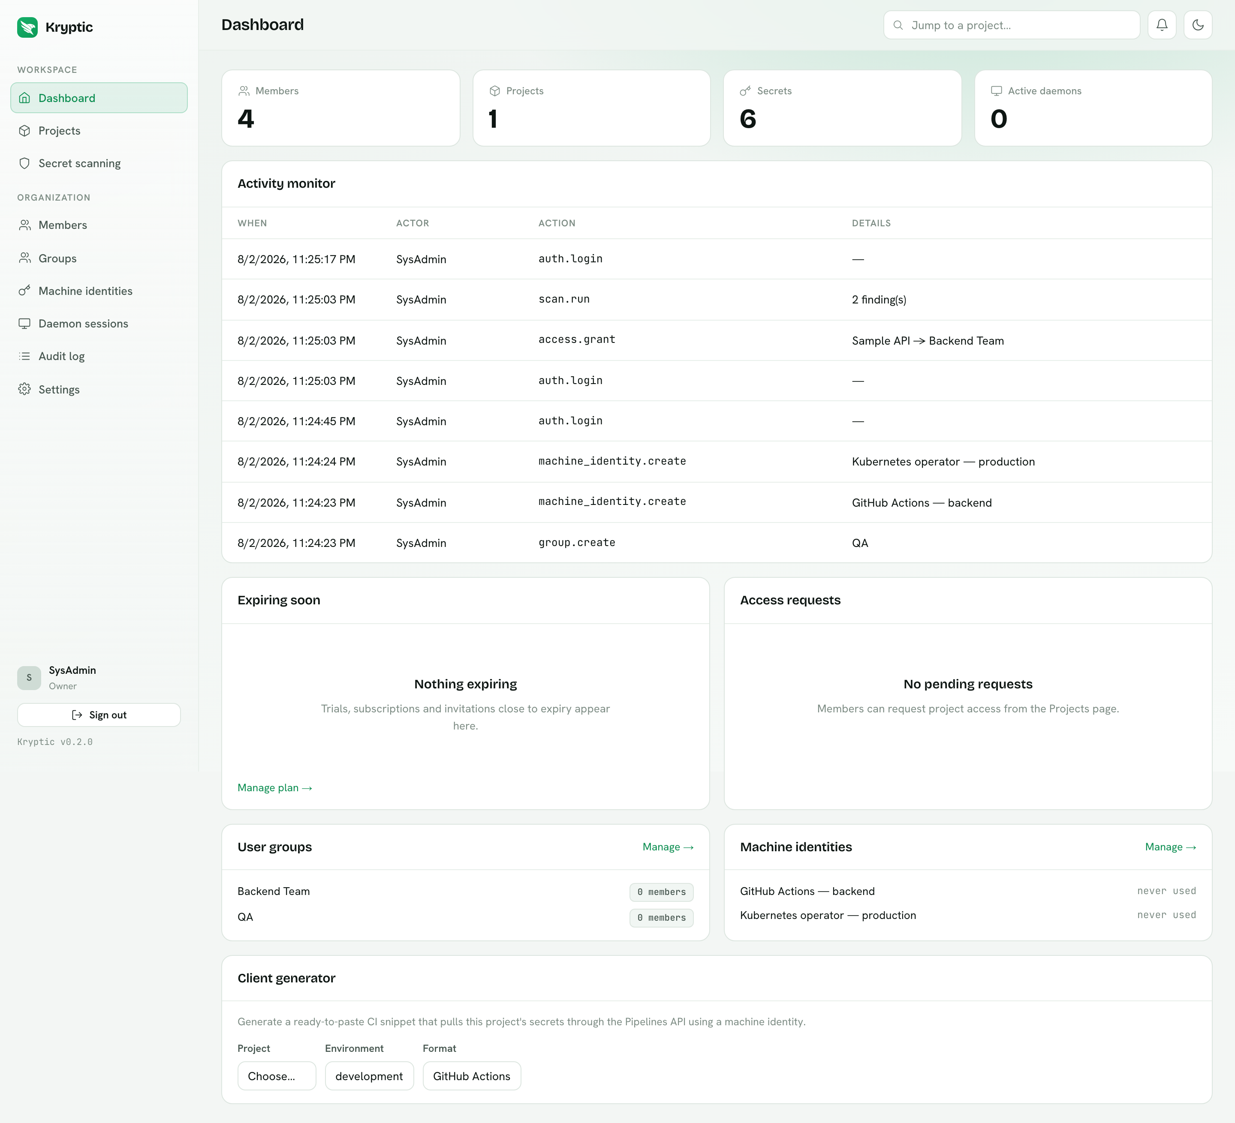Click the SysAdmin avatar badge
Viewport: 1235px width, 1123px height.
(29, 678)
